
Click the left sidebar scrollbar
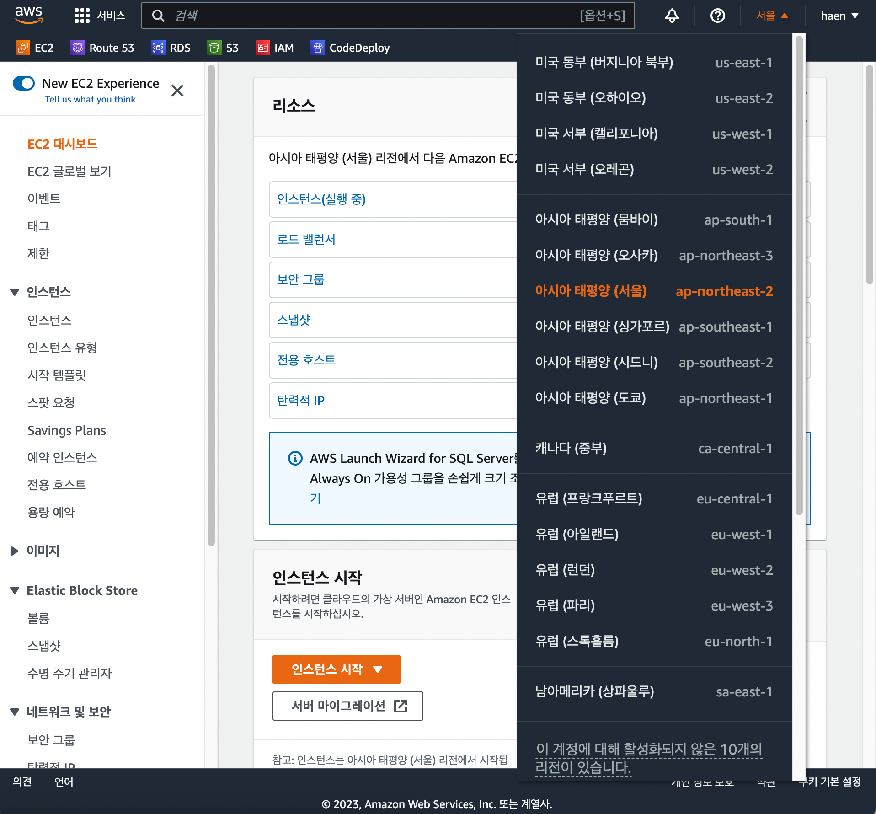pos(211,305)
